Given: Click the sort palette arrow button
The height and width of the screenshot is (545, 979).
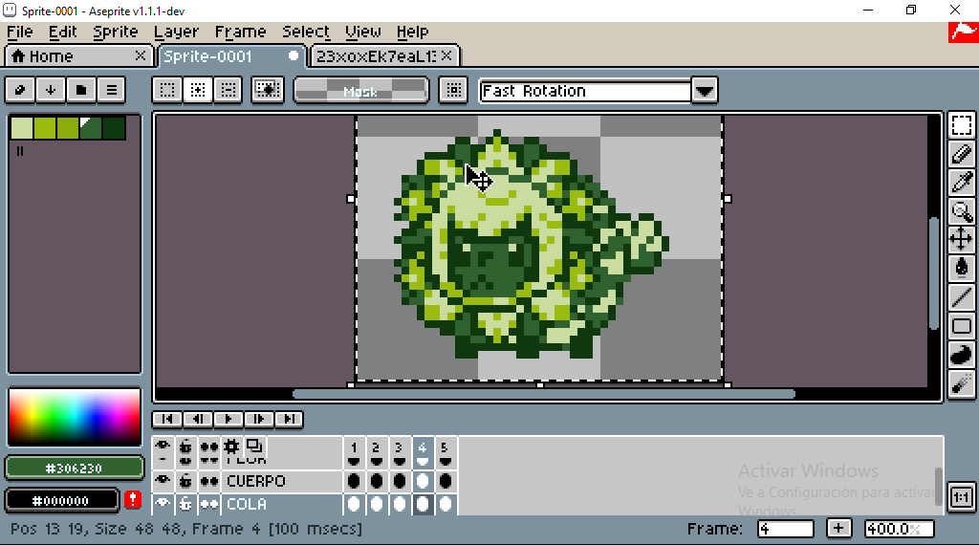Looking at the screenshot, I should tap(51, 90).
